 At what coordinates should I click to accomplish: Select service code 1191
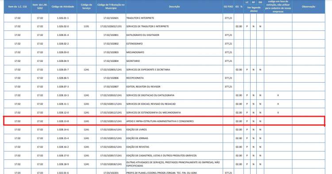tap(86, 26)
